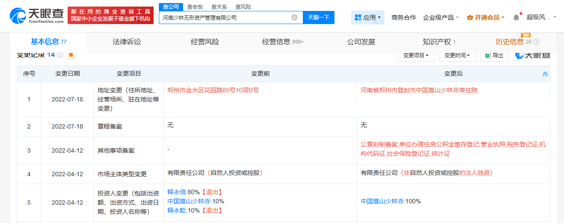Collapse the table with the double chevron icon
The width and height of the screenshot is (564, 223).
coord(545,74)
